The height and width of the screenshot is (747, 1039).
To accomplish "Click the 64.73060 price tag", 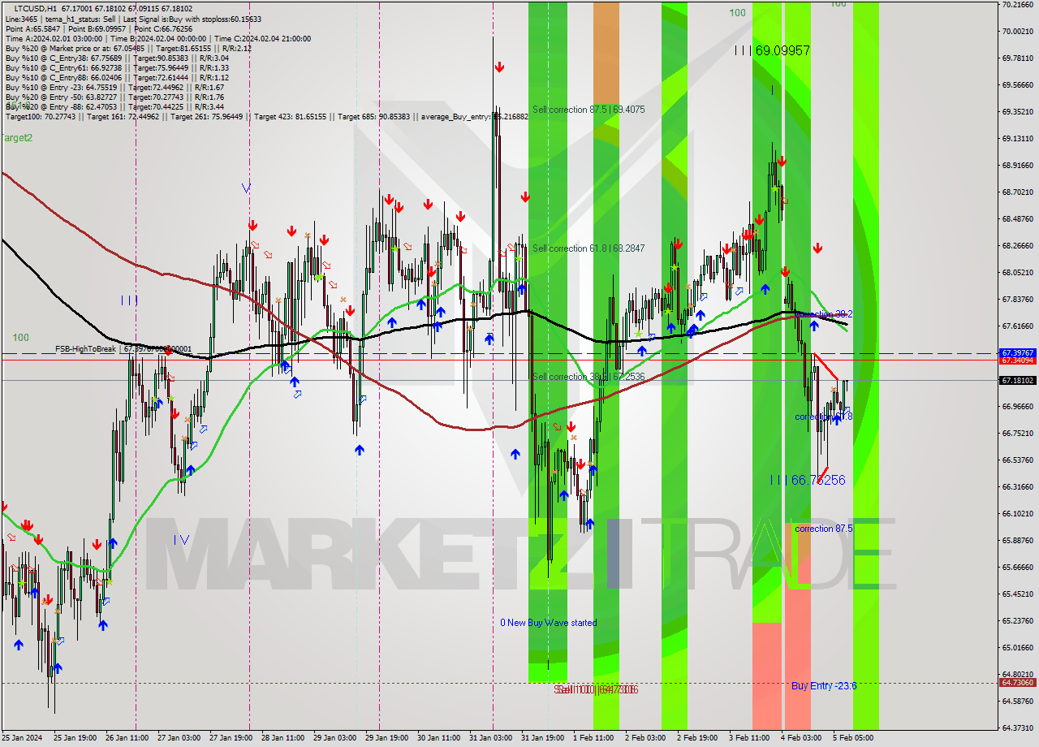I will tap(1017, 683).
